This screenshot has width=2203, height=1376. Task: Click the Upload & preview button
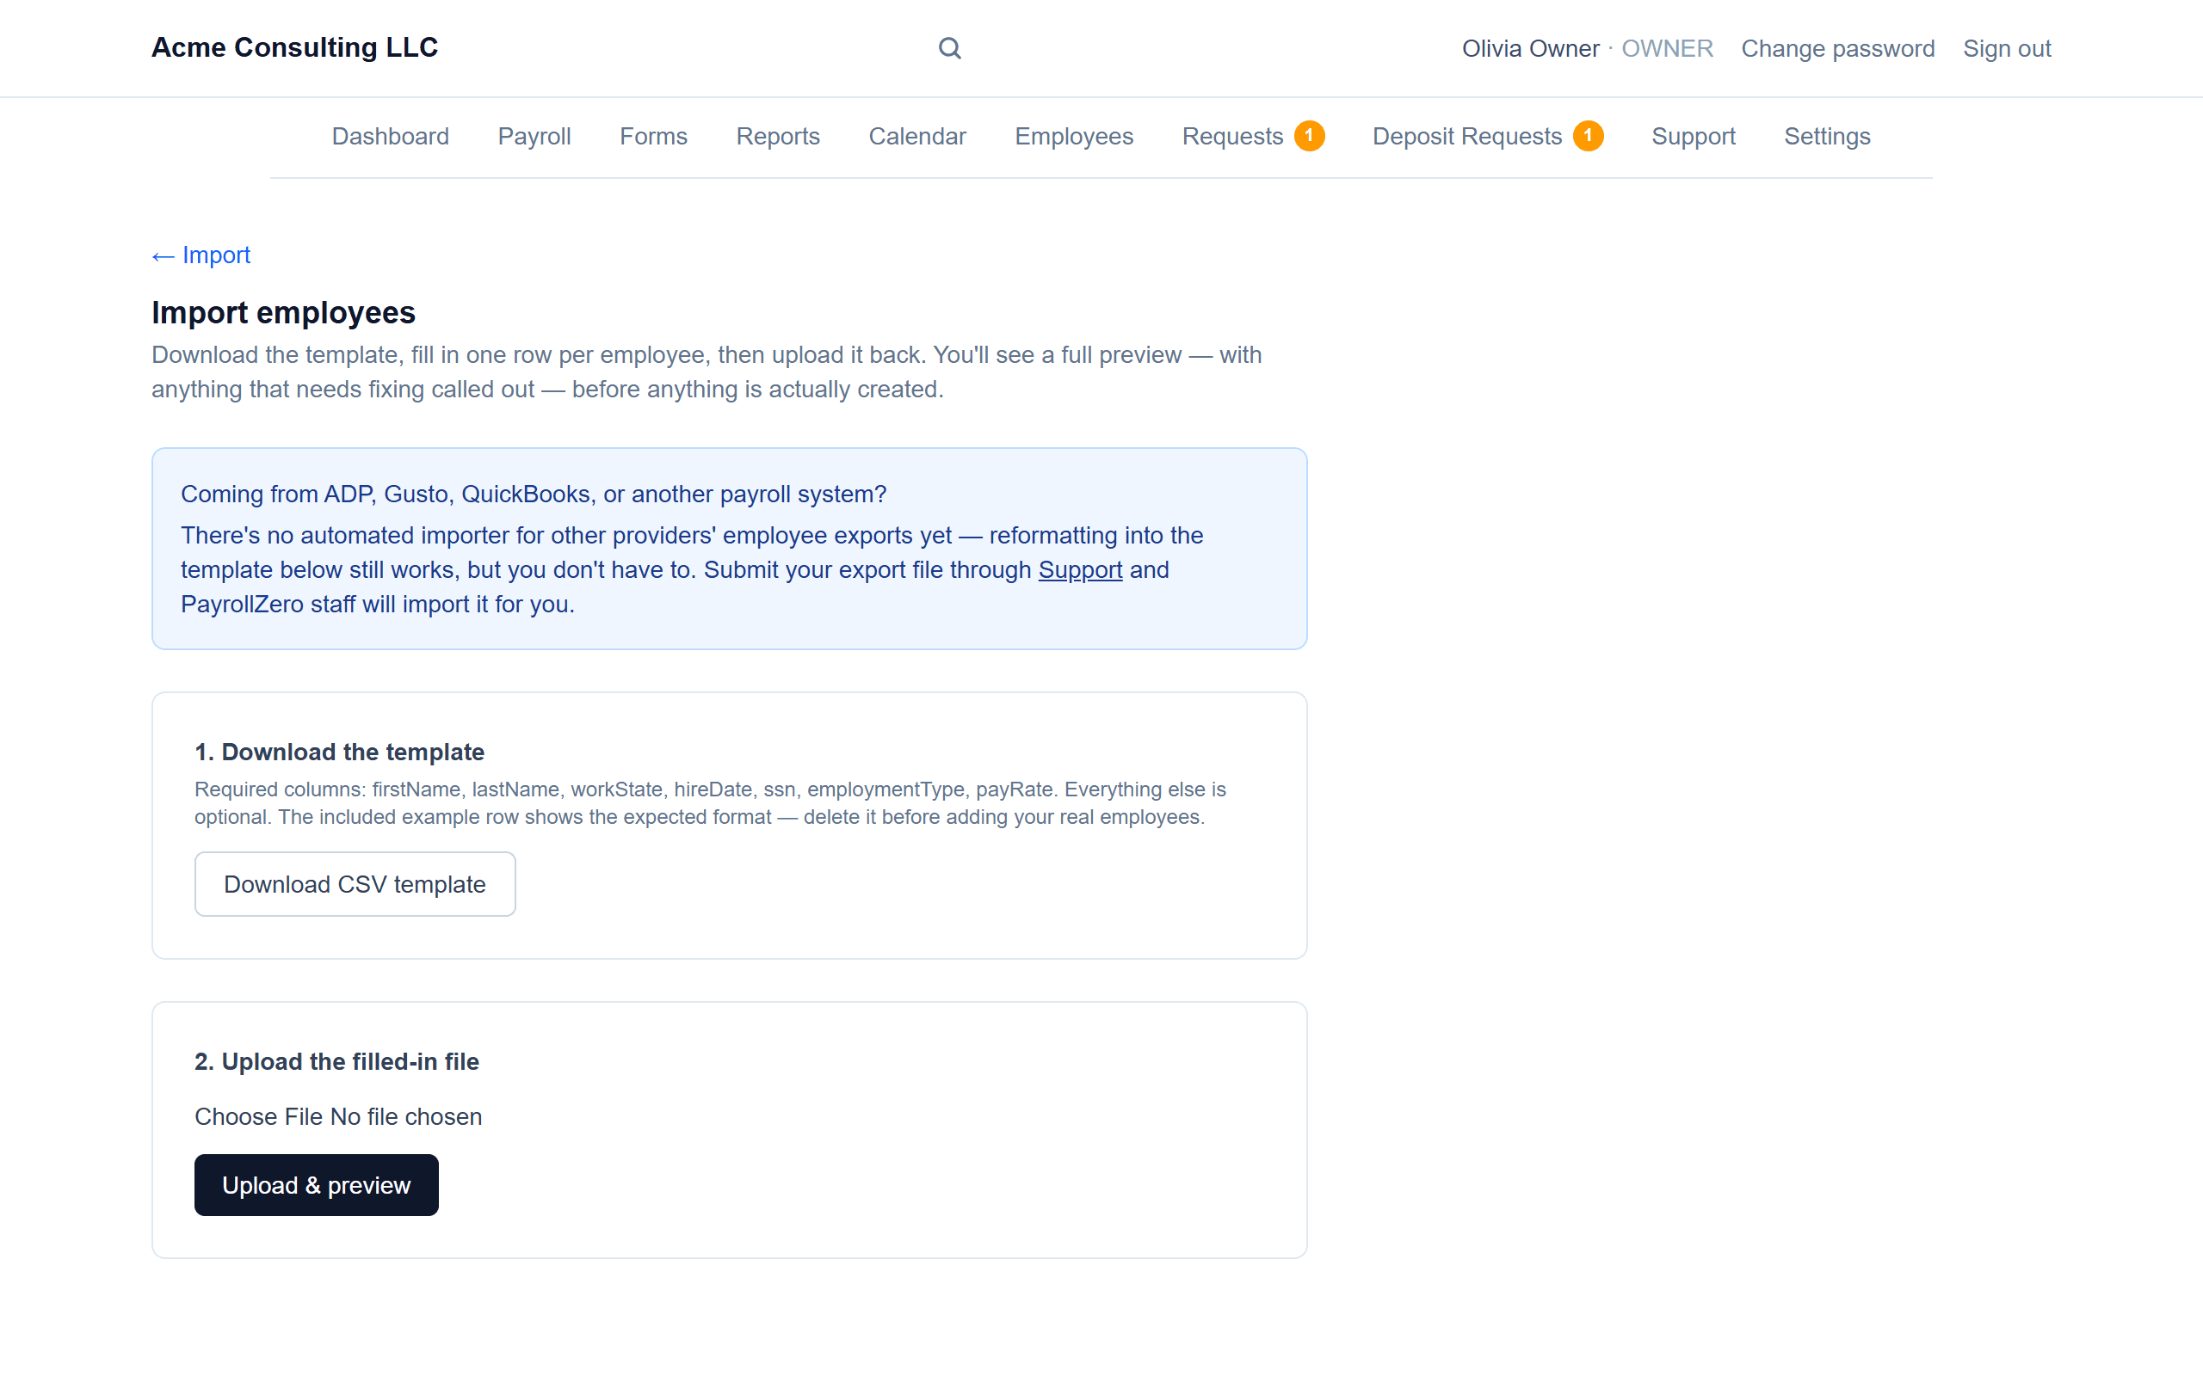coord(316,1185)
